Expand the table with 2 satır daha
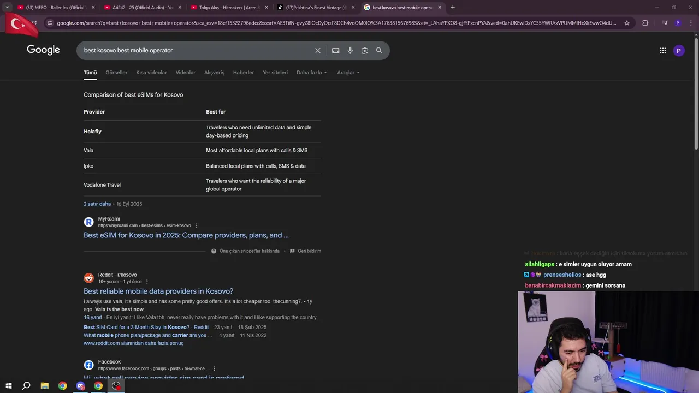This screenshot has height=393, width=699. pos(97,204)
